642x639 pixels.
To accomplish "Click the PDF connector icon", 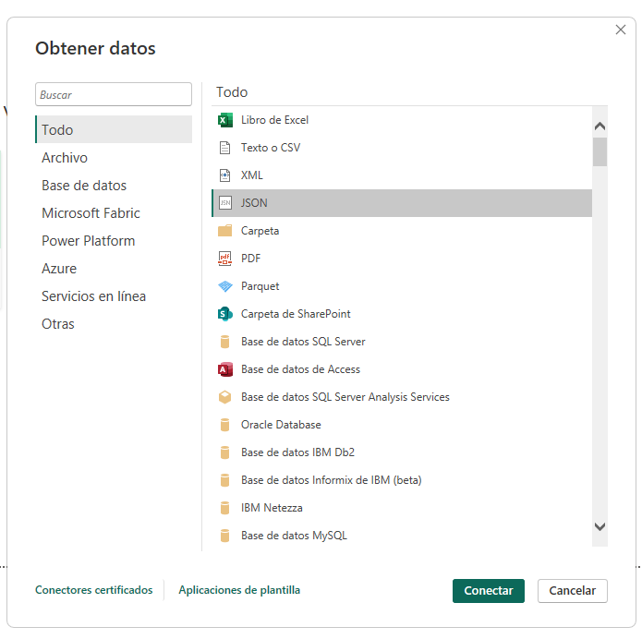I will [224, 259].
